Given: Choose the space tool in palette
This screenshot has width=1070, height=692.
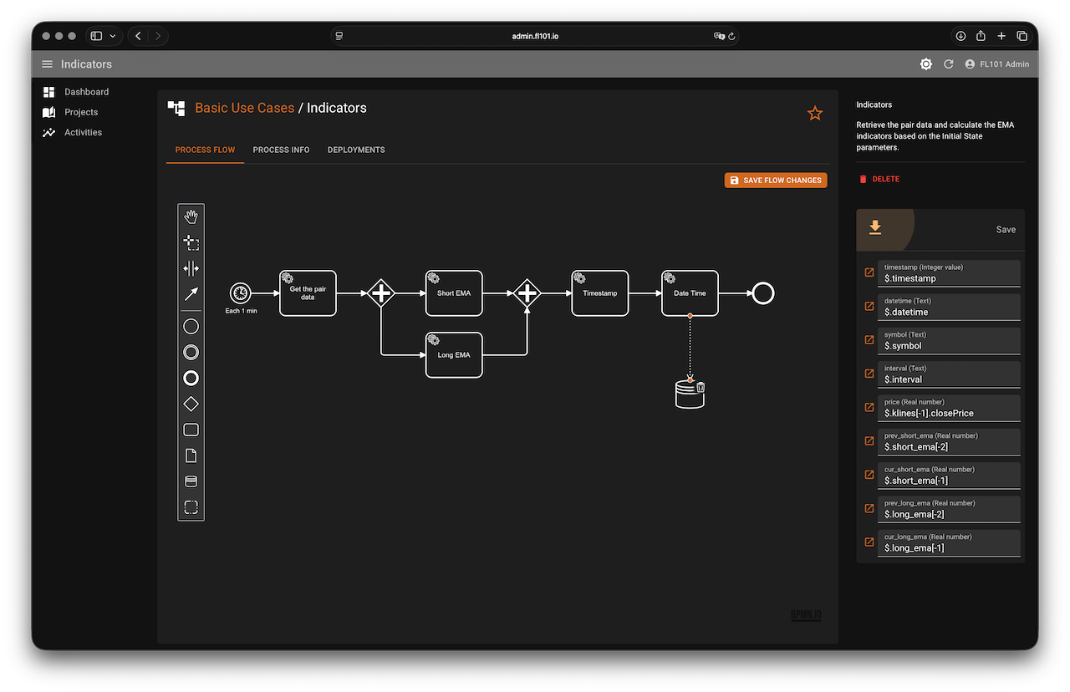Looking at the screenshot, I should coord(191,268).
